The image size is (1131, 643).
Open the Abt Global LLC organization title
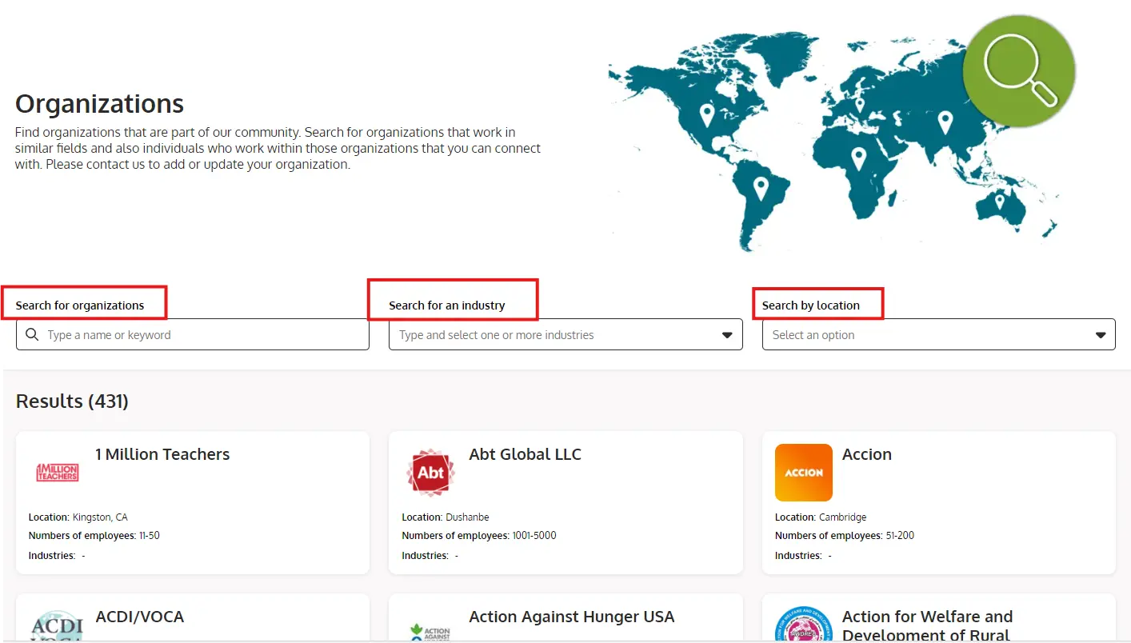525,454
